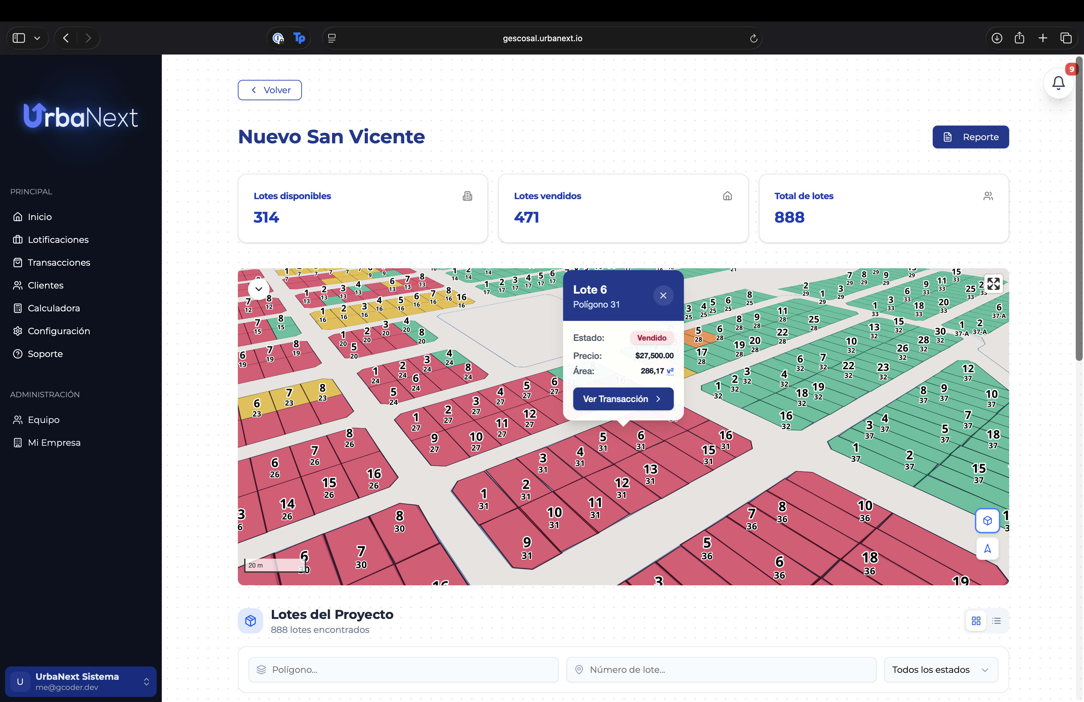The height and width of the screenshot is (702, 1084).
Task: Click the Lotes vendidos house icon
Action: (728, 196)
